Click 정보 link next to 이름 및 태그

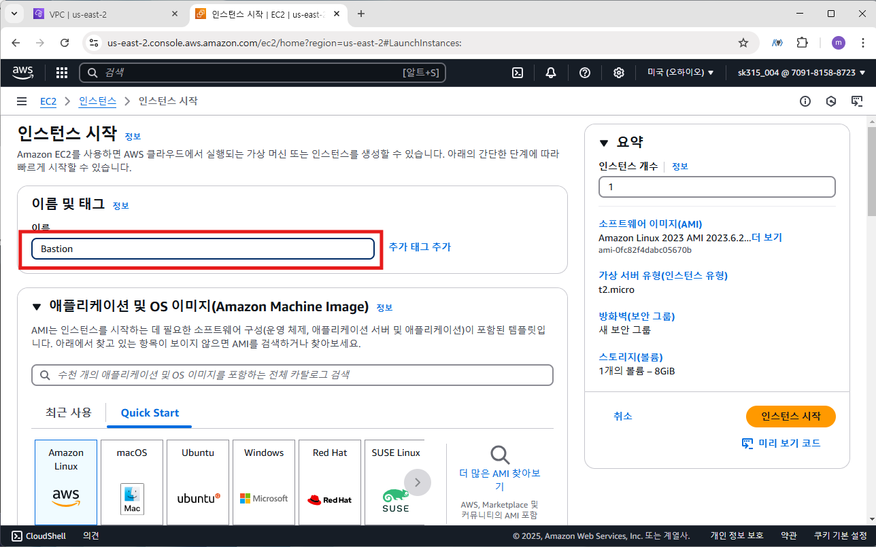pyautogui.click(x=120, y=205)
